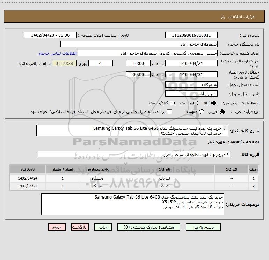Click the اطلاعات کالاهای مورد نیاز heading

[233, 142]
